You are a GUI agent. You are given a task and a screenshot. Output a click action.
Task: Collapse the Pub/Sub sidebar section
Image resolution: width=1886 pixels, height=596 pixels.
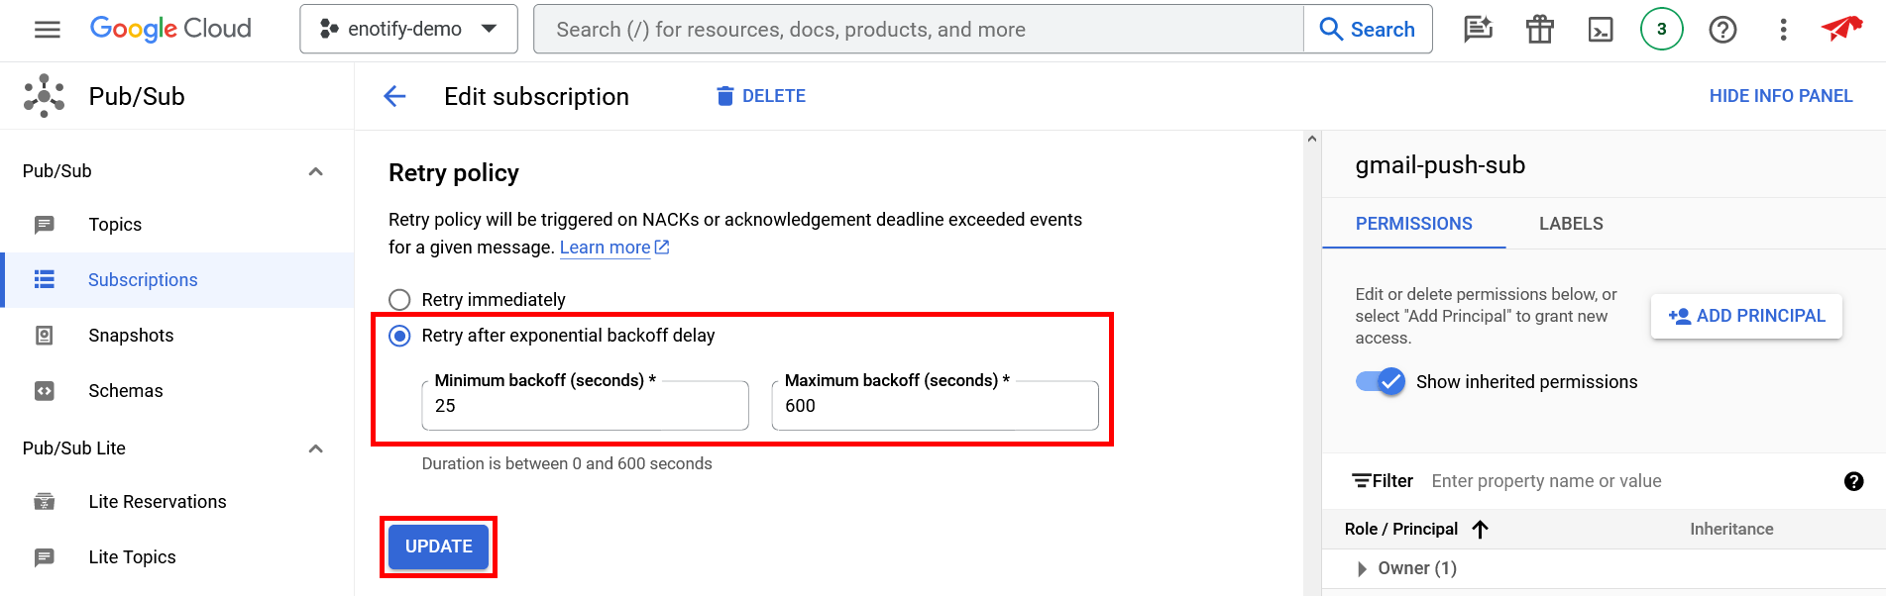pyautogui.click(x=315, y=171)
